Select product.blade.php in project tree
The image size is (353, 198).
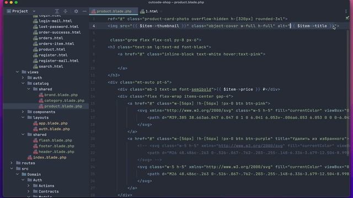[x=63, y=106]
